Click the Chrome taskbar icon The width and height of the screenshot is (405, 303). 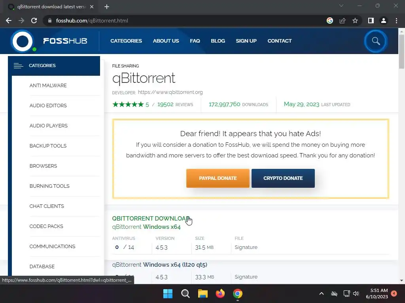tap(238, 294)
